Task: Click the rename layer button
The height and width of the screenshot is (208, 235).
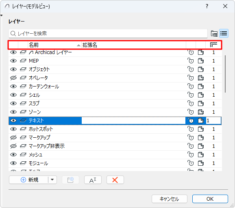Action: coord(93,180)
